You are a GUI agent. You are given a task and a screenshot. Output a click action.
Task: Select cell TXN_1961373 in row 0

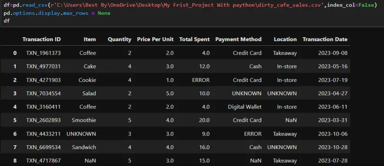[x=43, y=53]
